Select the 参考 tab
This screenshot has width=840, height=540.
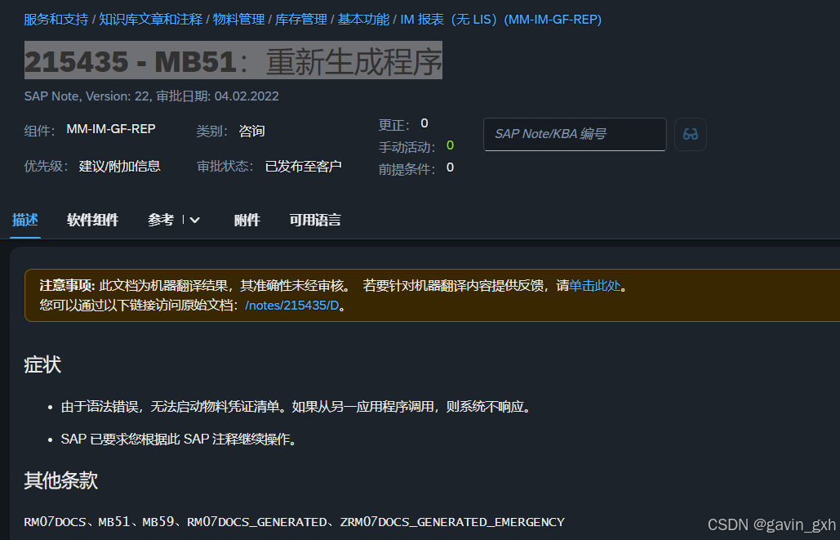coord(161,220)
